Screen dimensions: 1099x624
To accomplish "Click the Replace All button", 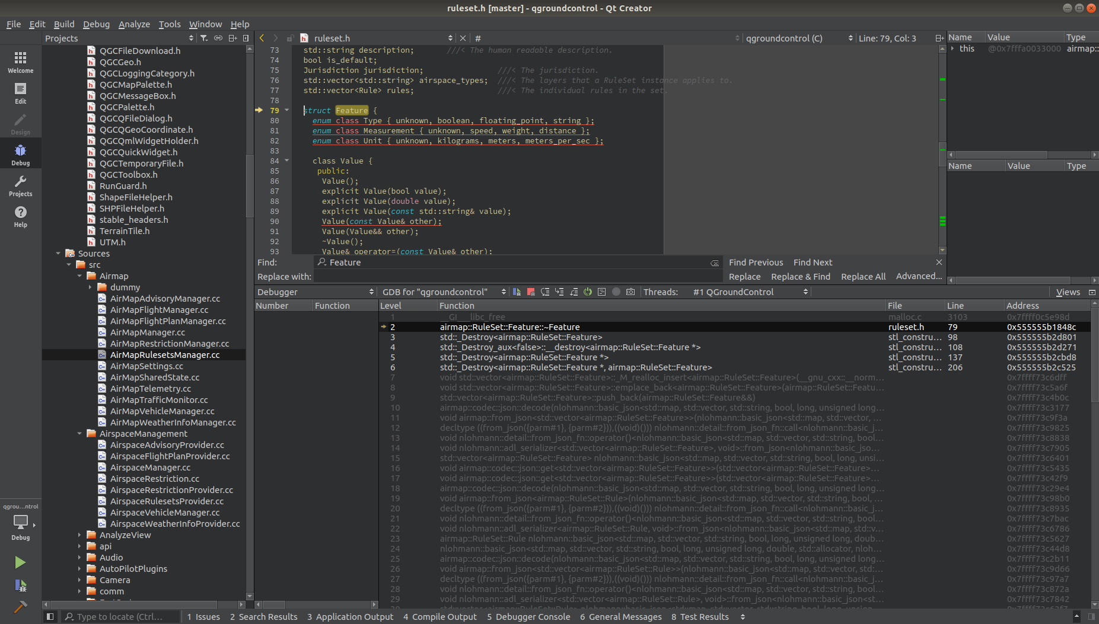I will (x=863, y=277).
